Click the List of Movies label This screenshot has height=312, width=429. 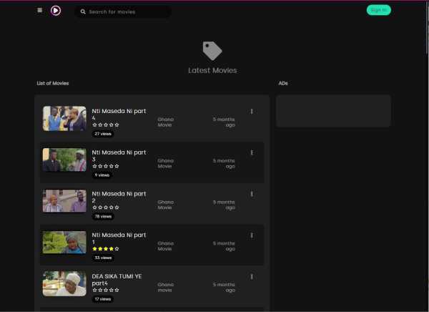pyautogui.click(x=53, y=83)
